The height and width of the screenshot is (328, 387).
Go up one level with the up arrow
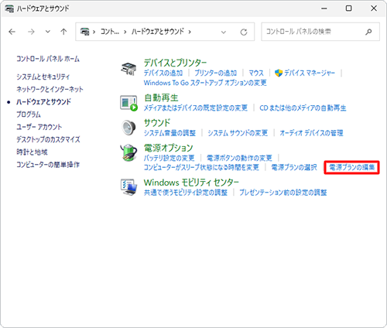tap(63, 32)
